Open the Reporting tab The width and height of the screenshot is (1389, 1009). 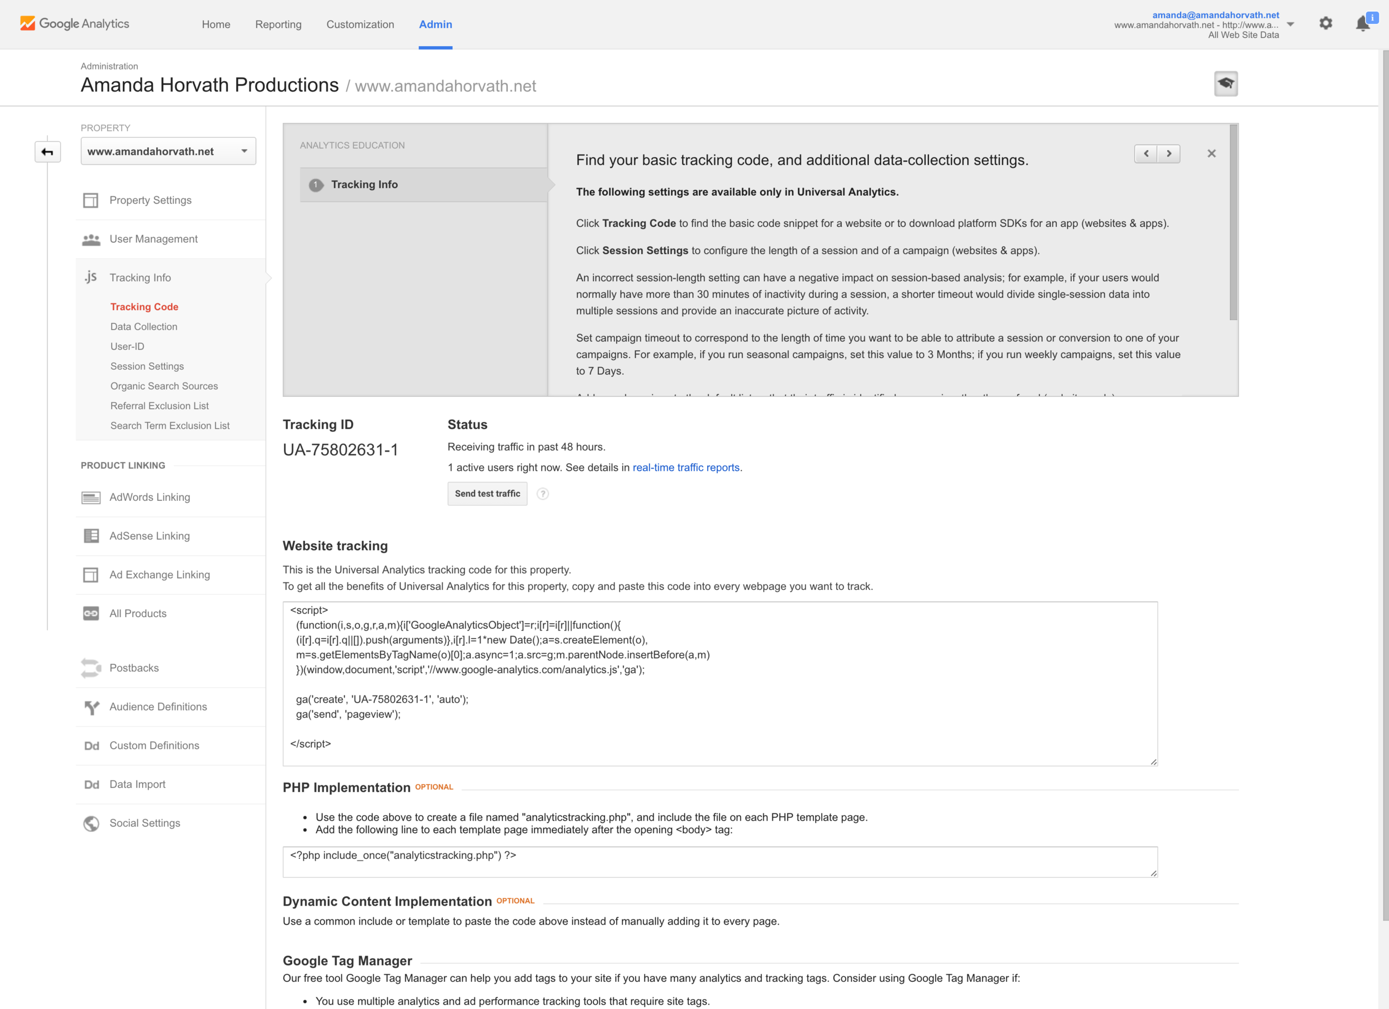coord(278,24)
